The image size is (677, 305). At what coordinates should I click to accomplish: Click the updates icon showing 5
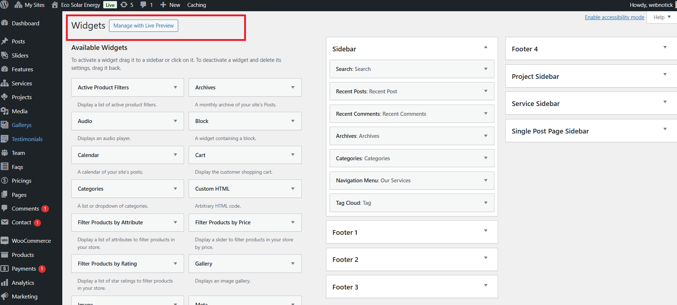(x=124, y=5)
